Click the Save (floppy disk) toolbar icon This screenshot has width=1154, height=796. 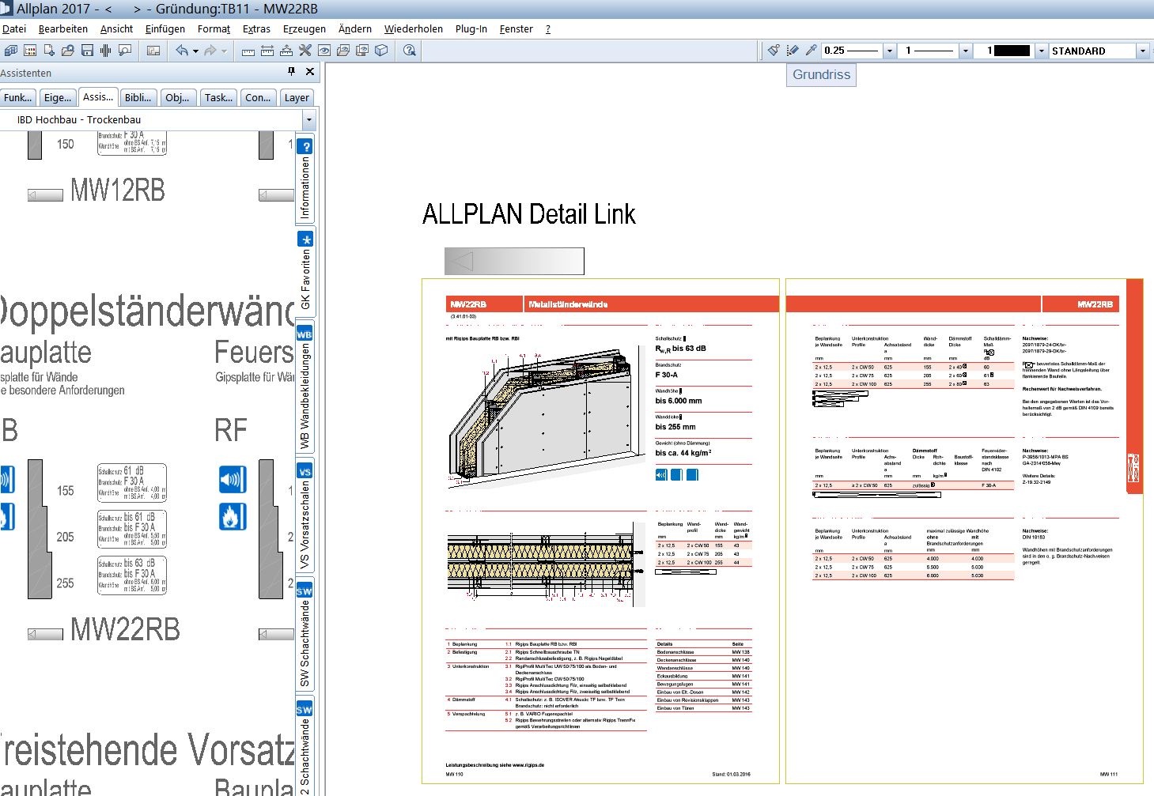(87, 51)
